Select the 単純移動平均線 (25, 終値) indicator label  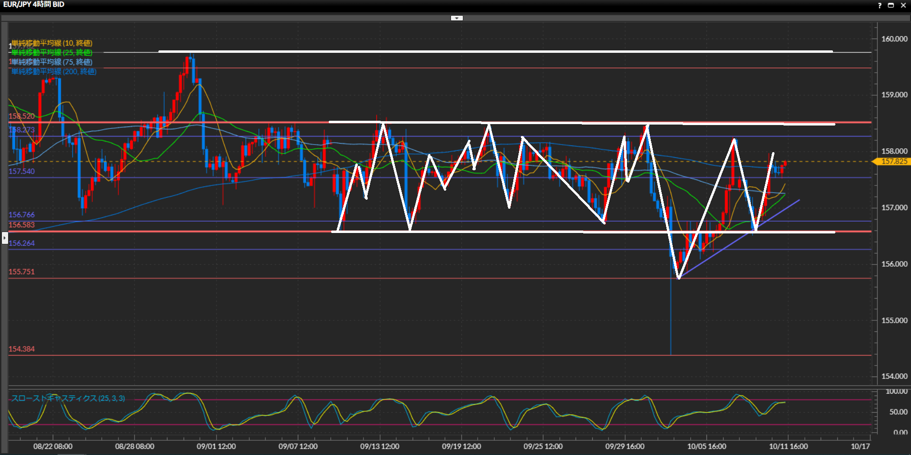[52, 53]
